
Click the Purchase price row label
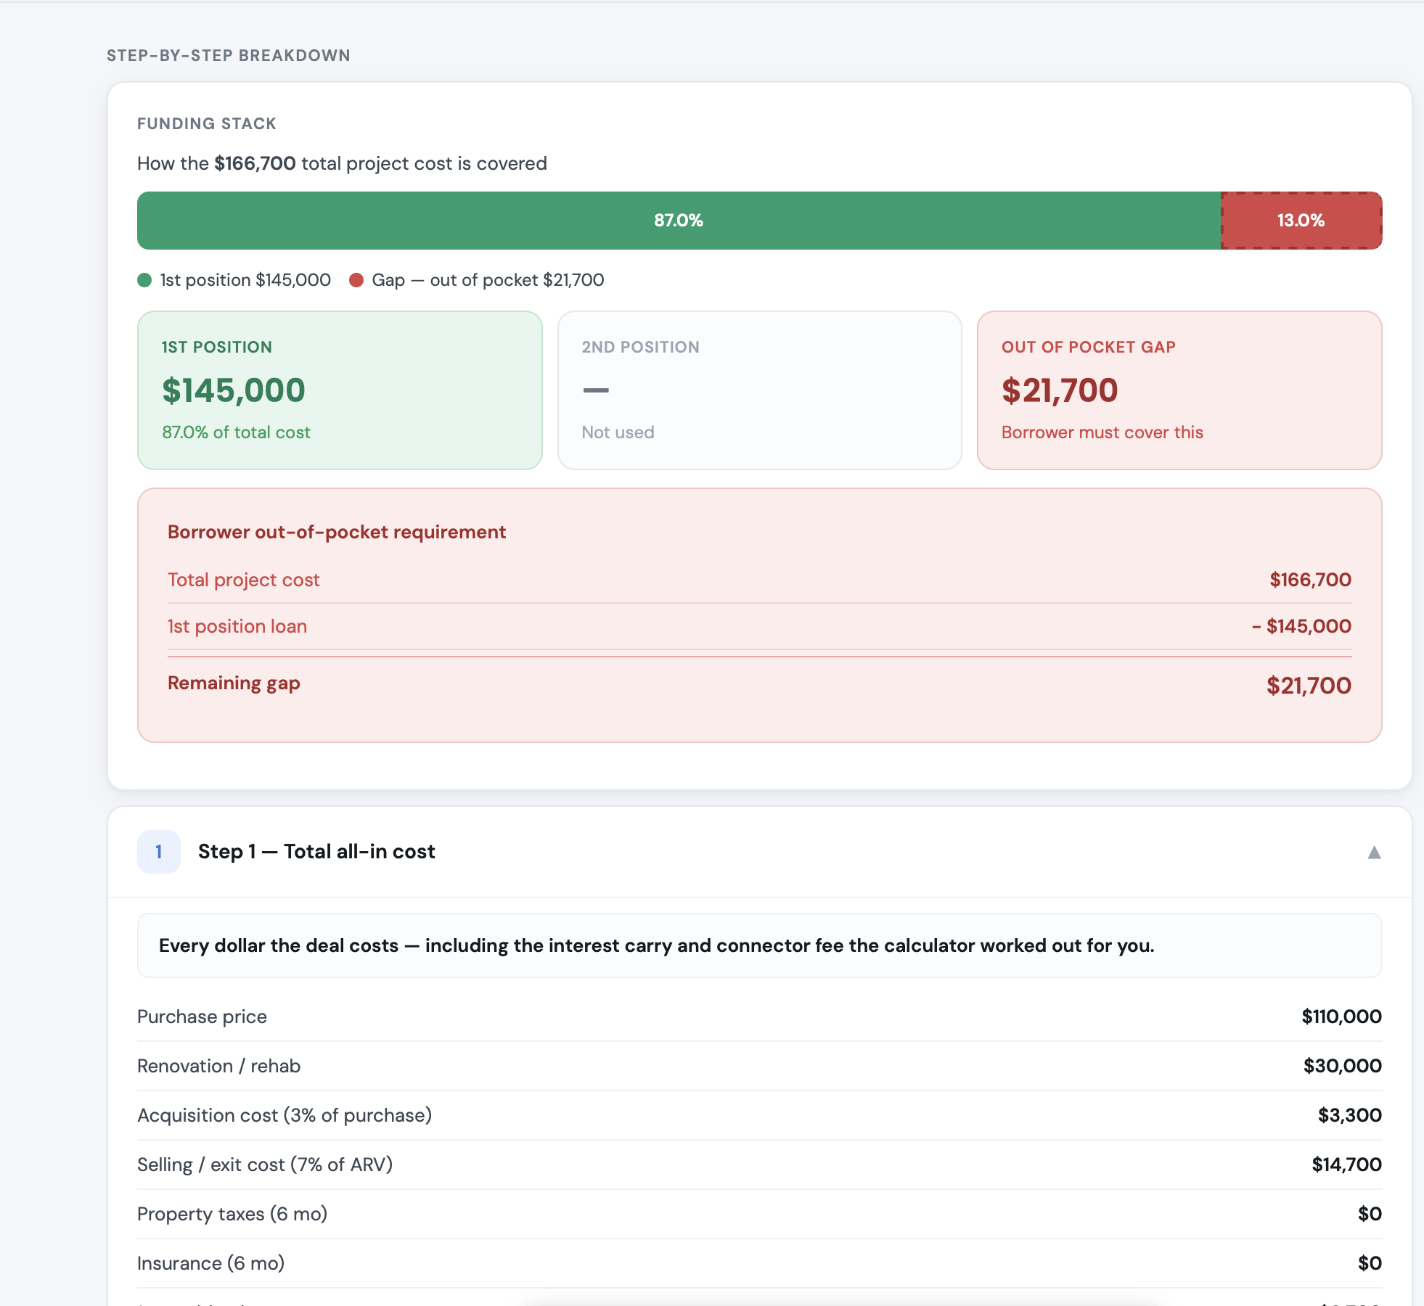pos(202,1017)
